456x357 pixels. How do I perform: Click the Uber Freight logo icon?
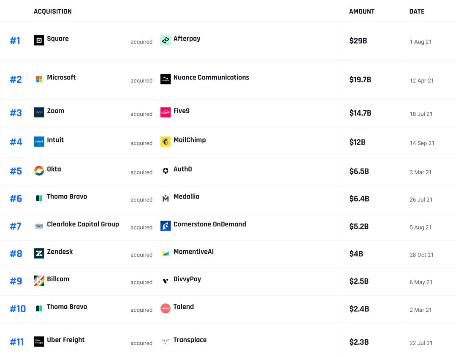[x=39, y=341]
